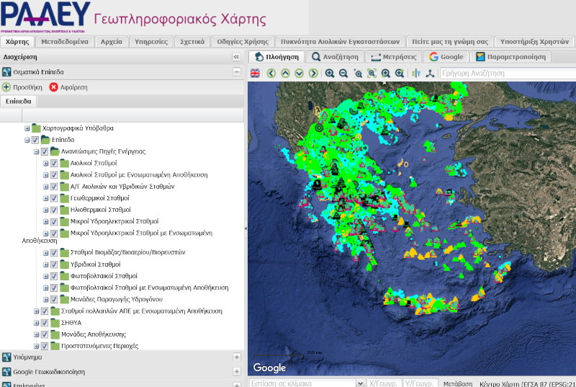The width and height of the screenshot is (576, 387).
Task: Click the red Αφαίρεση remove icon
Action: click(x=54, y=86)
